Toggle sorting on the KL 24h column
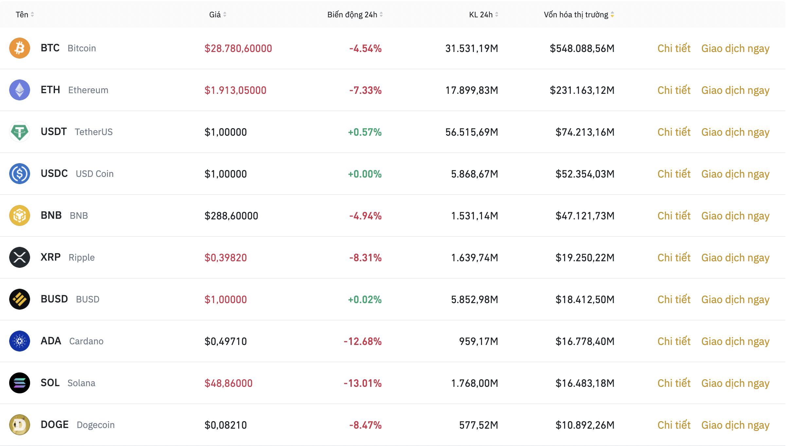 coord(496,14)
